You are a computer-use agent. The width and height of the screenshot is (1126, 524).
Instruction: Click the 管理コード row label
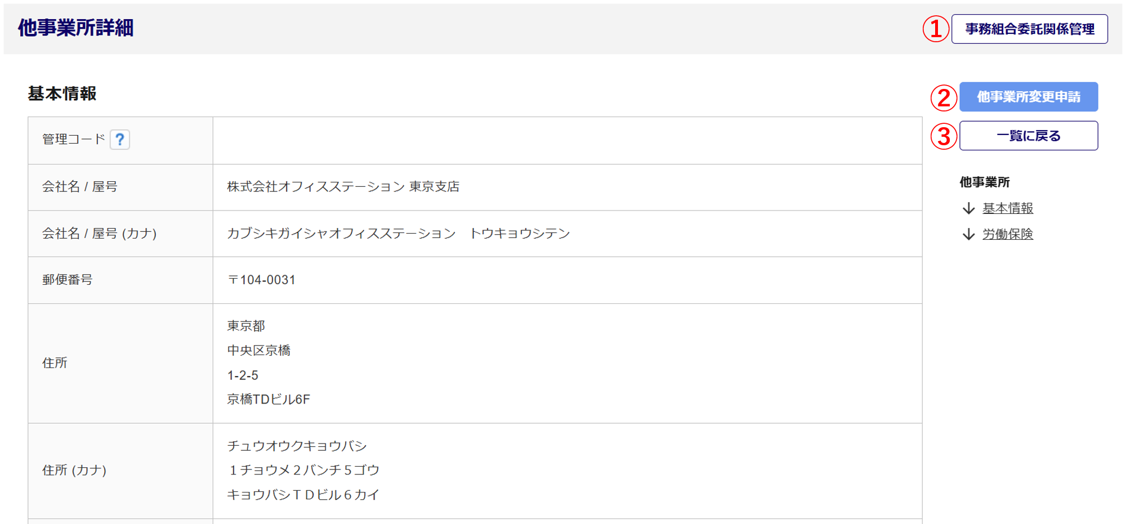coord(74,140)
